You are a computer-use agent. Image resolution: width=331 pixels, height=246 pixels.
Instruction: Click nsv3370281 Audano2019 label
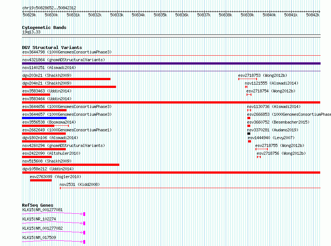(x=273, y=130)
